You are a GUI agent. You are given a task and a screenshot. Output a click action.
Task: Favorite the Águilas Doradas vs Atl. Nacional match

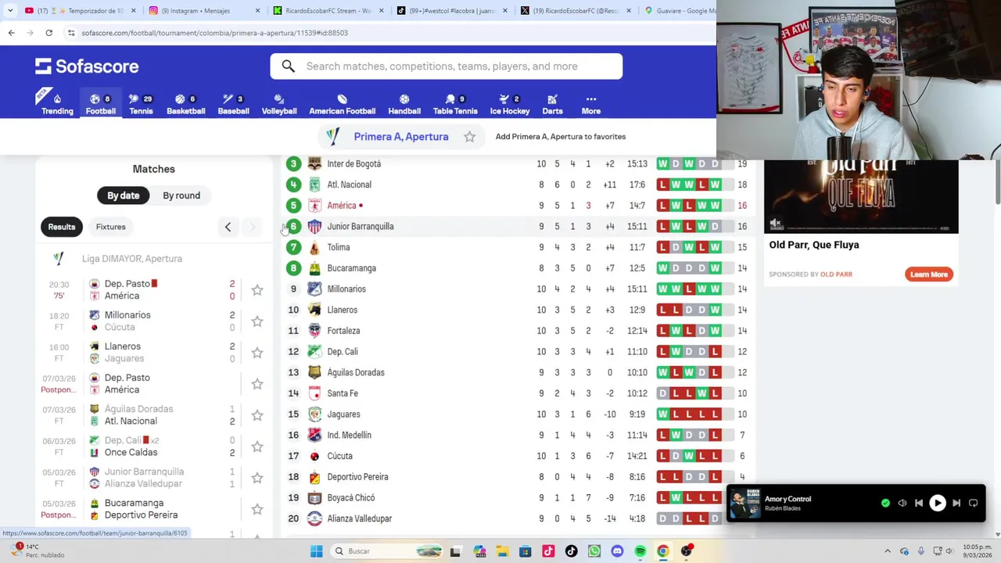(x=257, y=415)
